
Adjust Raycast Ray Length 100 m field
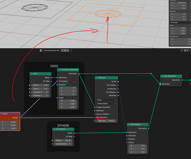[106, 121]
